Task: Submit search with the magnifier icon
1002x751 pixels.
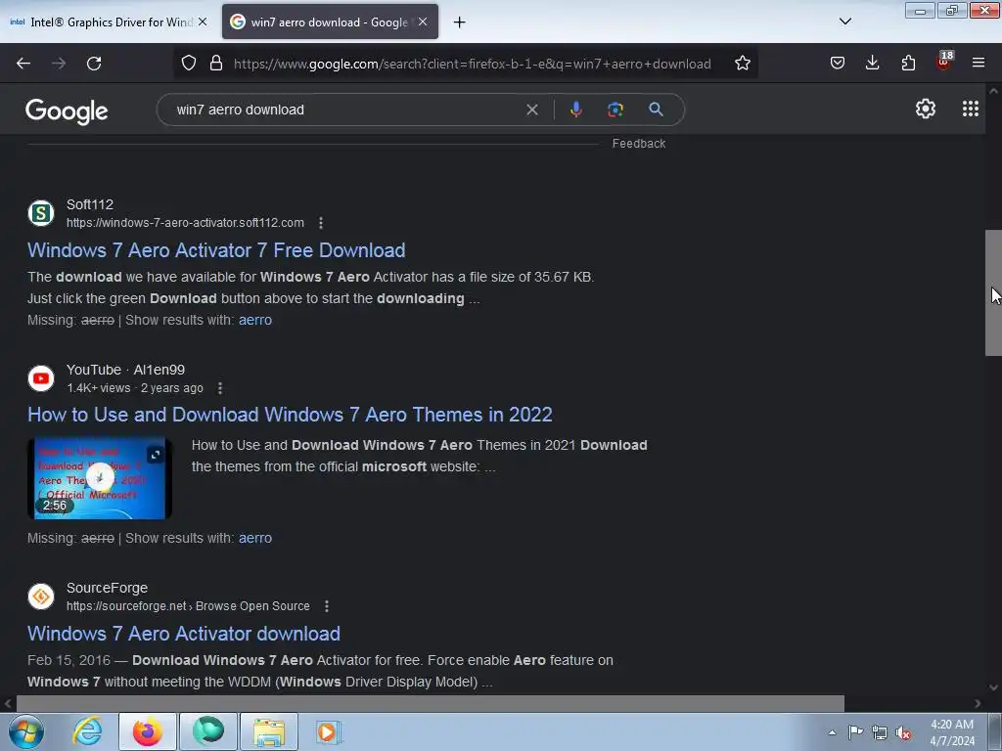Action: coord(656,110)
